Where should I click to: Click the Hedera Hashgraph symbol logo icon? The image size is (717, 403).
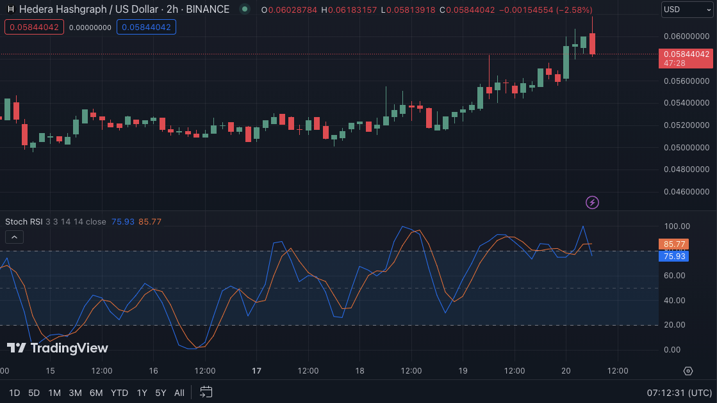click(11, 9)
